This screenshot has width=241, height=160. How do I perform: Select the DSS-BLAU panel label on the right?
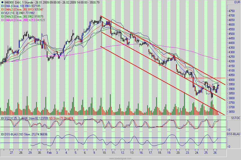click(x=233, y=134)
